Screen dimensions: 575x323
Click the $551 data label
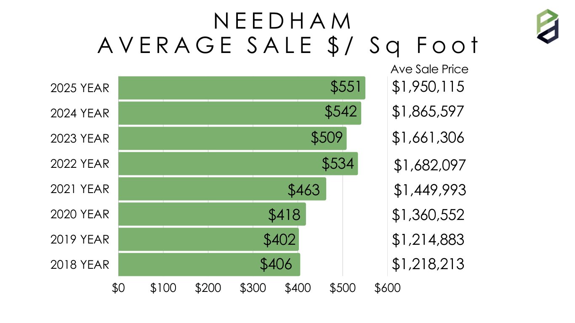(346, 87)
